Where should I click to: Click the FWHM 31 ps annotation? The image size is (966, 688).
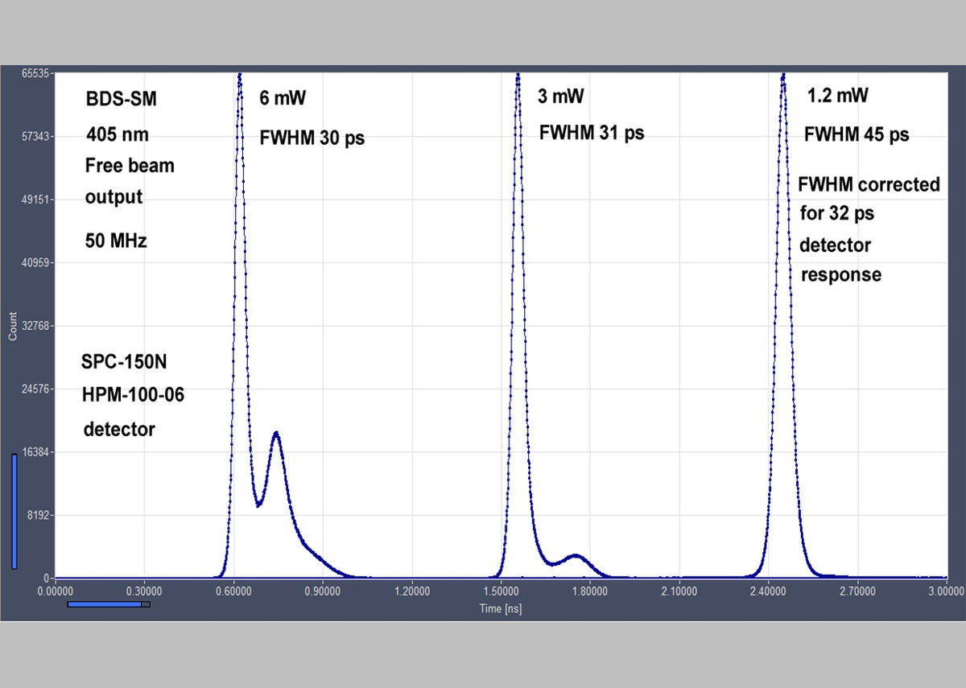pos(593,132)
